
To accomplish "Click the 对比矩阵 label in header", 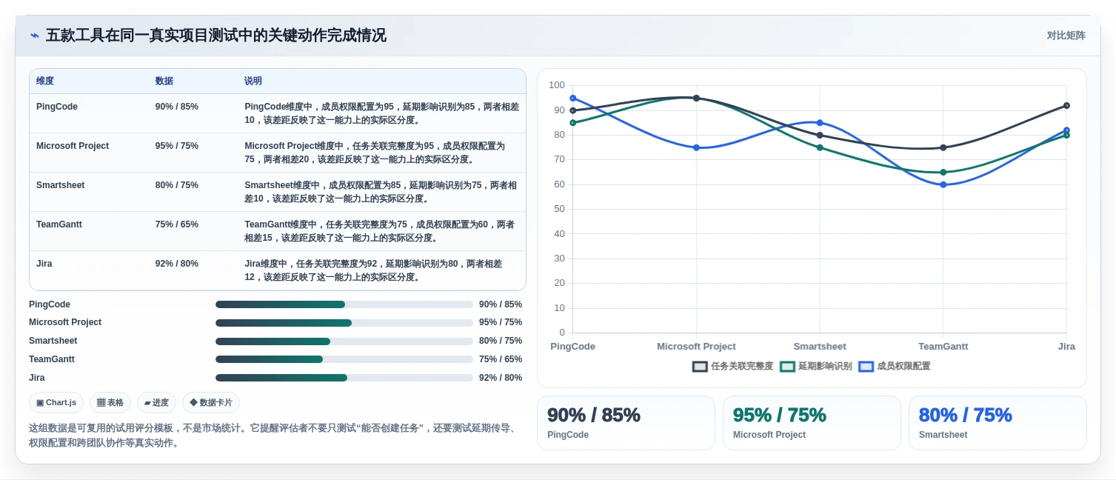I will point(1066,36).
